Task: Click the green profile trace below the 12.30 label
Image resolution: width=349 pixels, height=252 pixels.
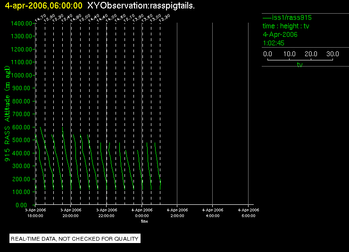Action: [158, 165]
